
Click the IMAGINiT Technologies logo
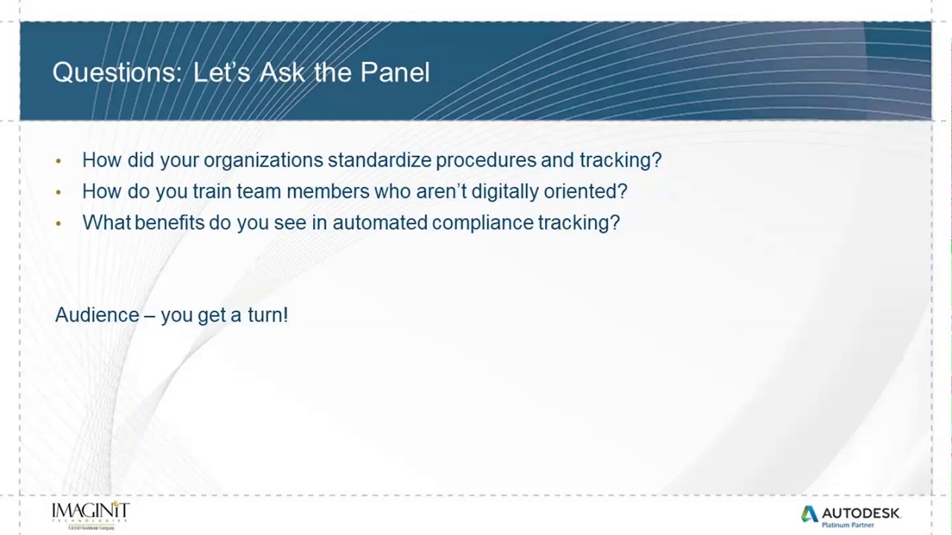(90, 514)
